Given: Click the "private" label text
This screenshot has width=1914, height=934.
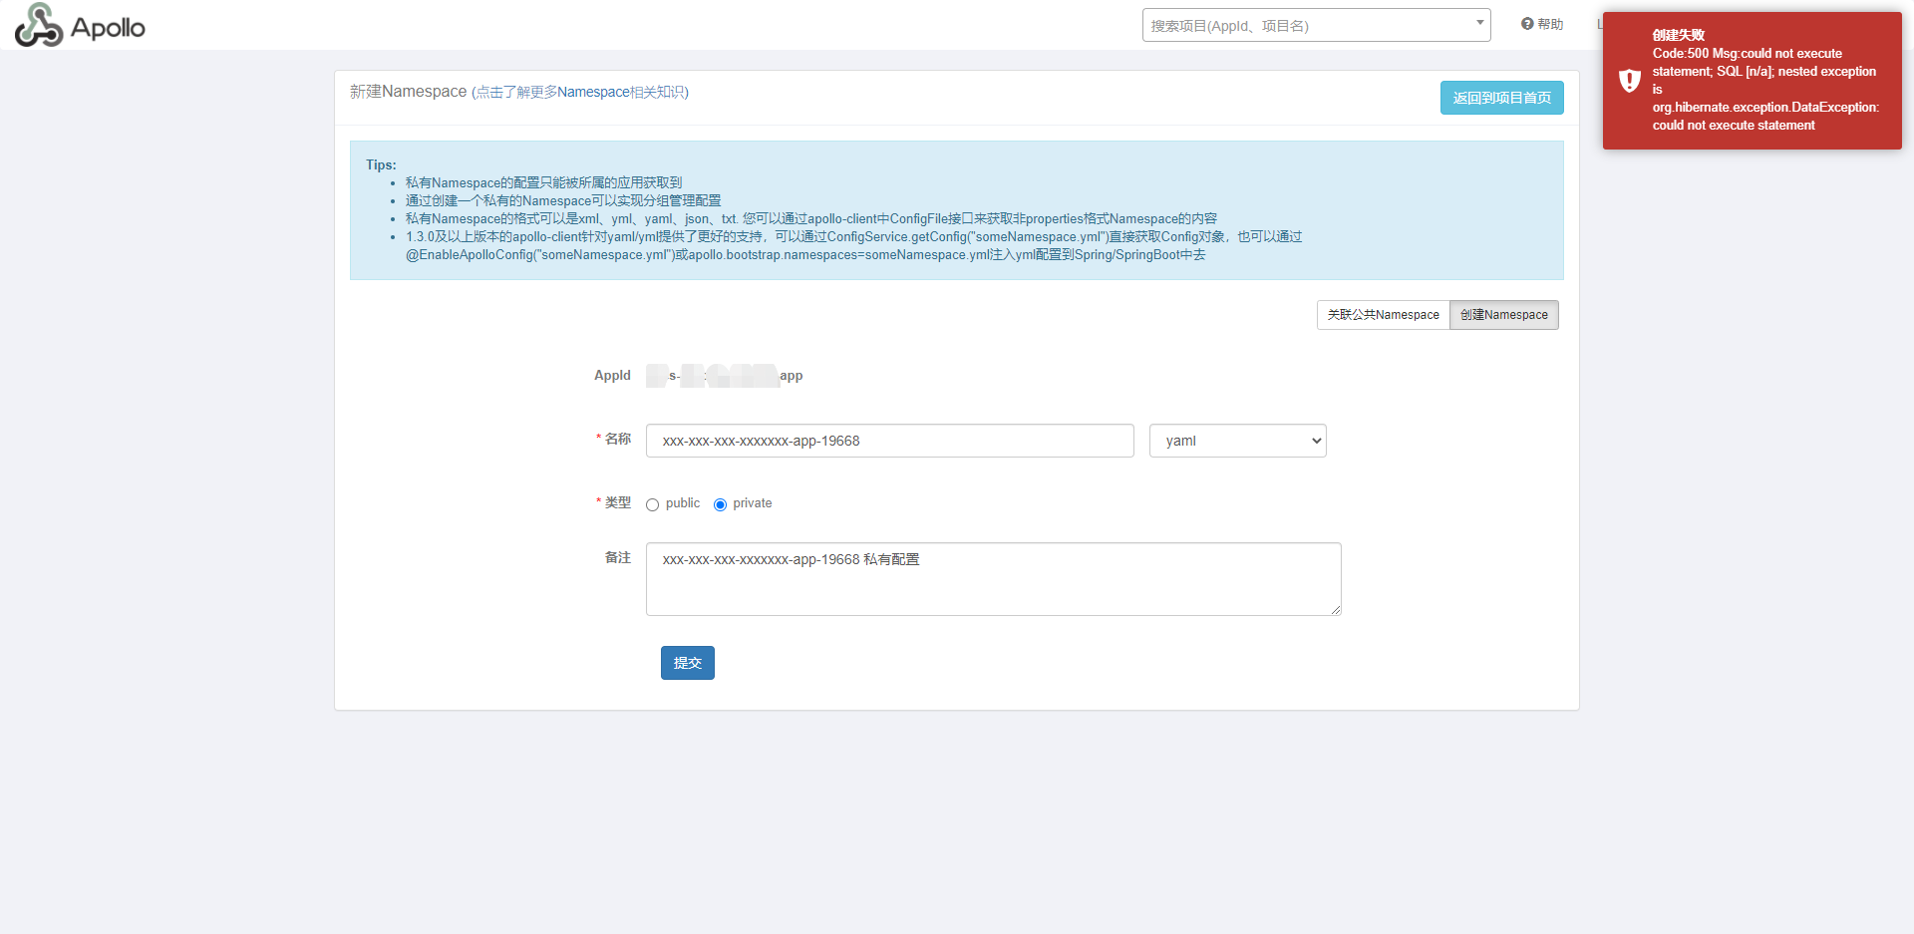Looking at the screenshot, I should pos(752,503).
